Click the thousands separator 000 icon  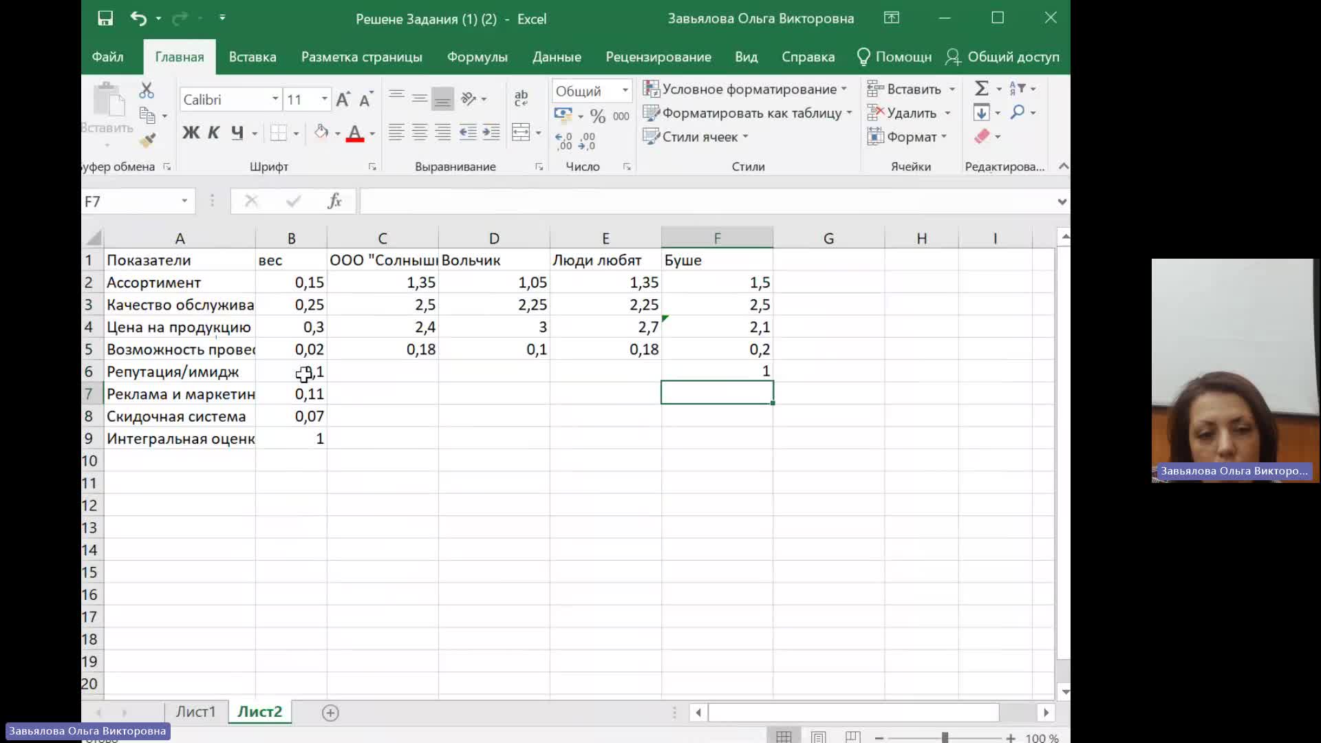pyautogui.click(x=621, y=116)
